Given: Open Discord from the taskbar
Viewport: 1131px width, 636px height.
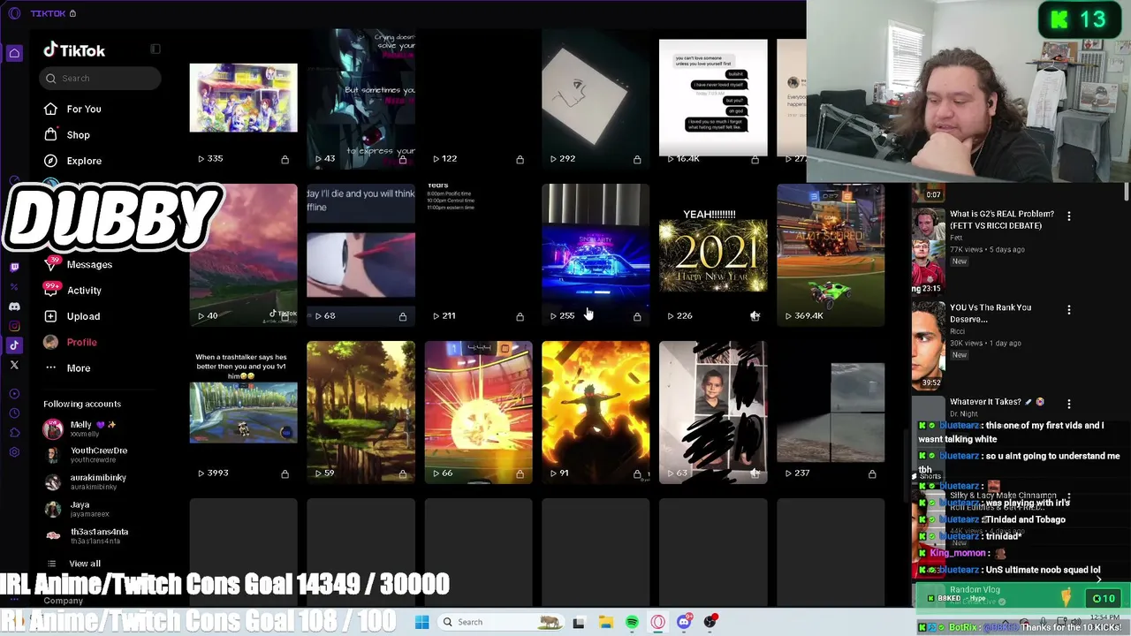Looking at the screenshot, I should pos(684,623).
